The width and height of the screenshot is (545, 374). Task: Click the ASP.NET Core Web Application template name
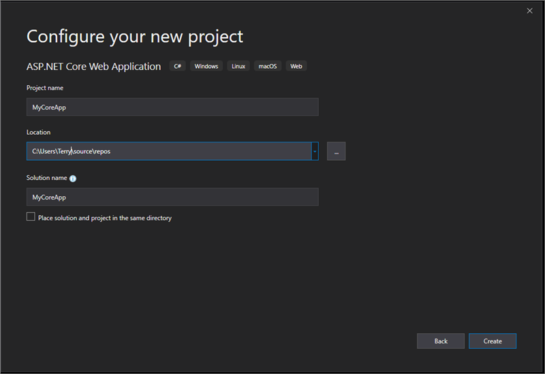[93, 66]
